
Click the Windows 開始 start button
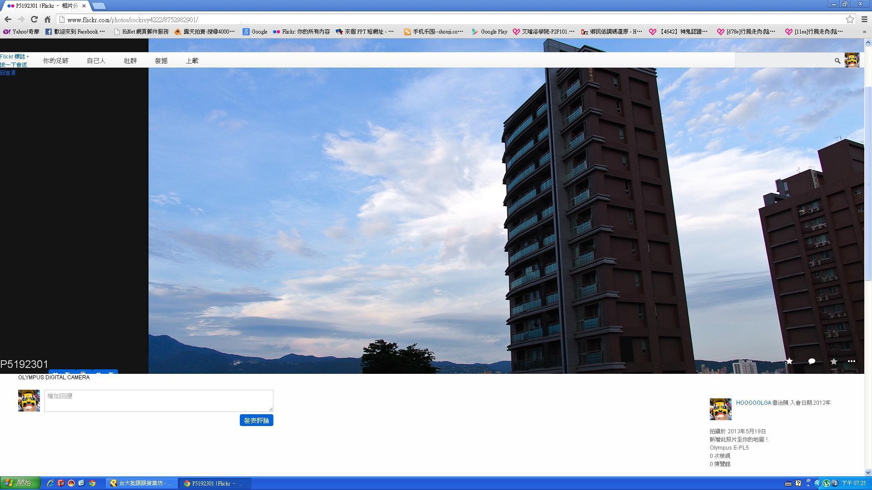[x=20, y=483]
